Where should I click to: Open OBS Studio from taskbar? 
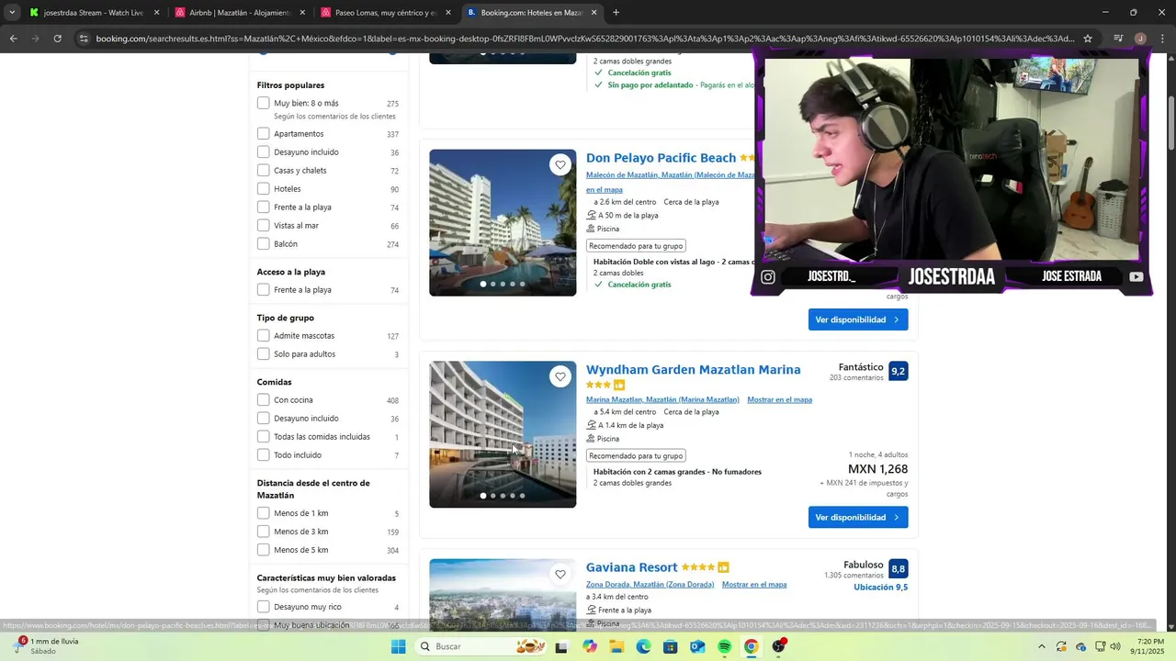coord(779,646)
